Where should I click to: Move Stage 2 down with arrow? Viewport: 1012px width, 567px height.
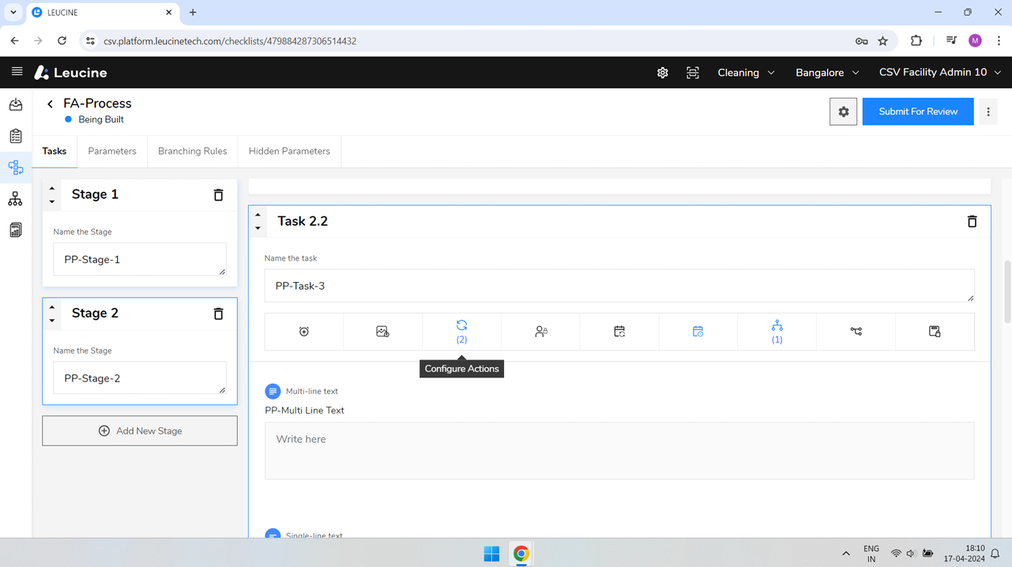(x=52, y=320)
